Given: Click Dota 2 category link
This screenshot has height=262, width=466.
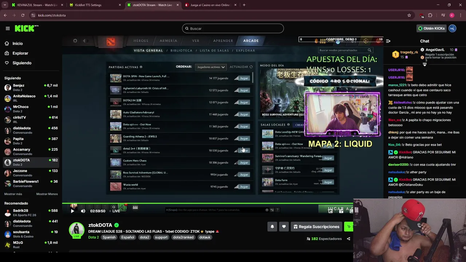Looking at the screenshot, I should click(x=94, y=237).
